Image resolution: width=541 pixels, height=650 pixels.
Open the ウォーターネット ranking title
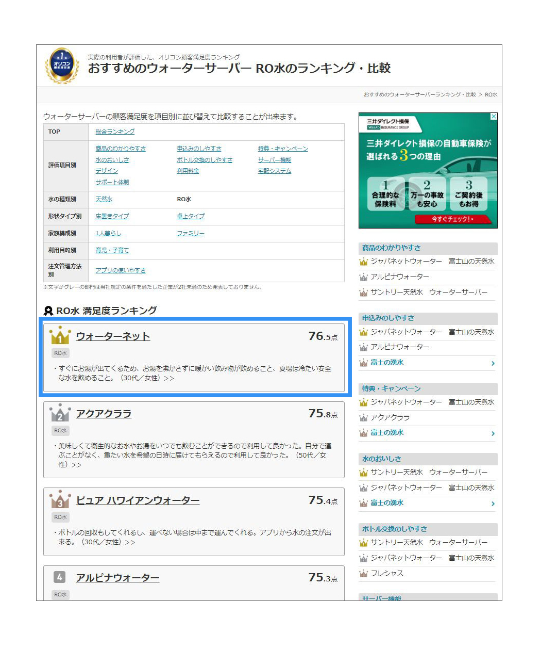(x=113, y=336)
